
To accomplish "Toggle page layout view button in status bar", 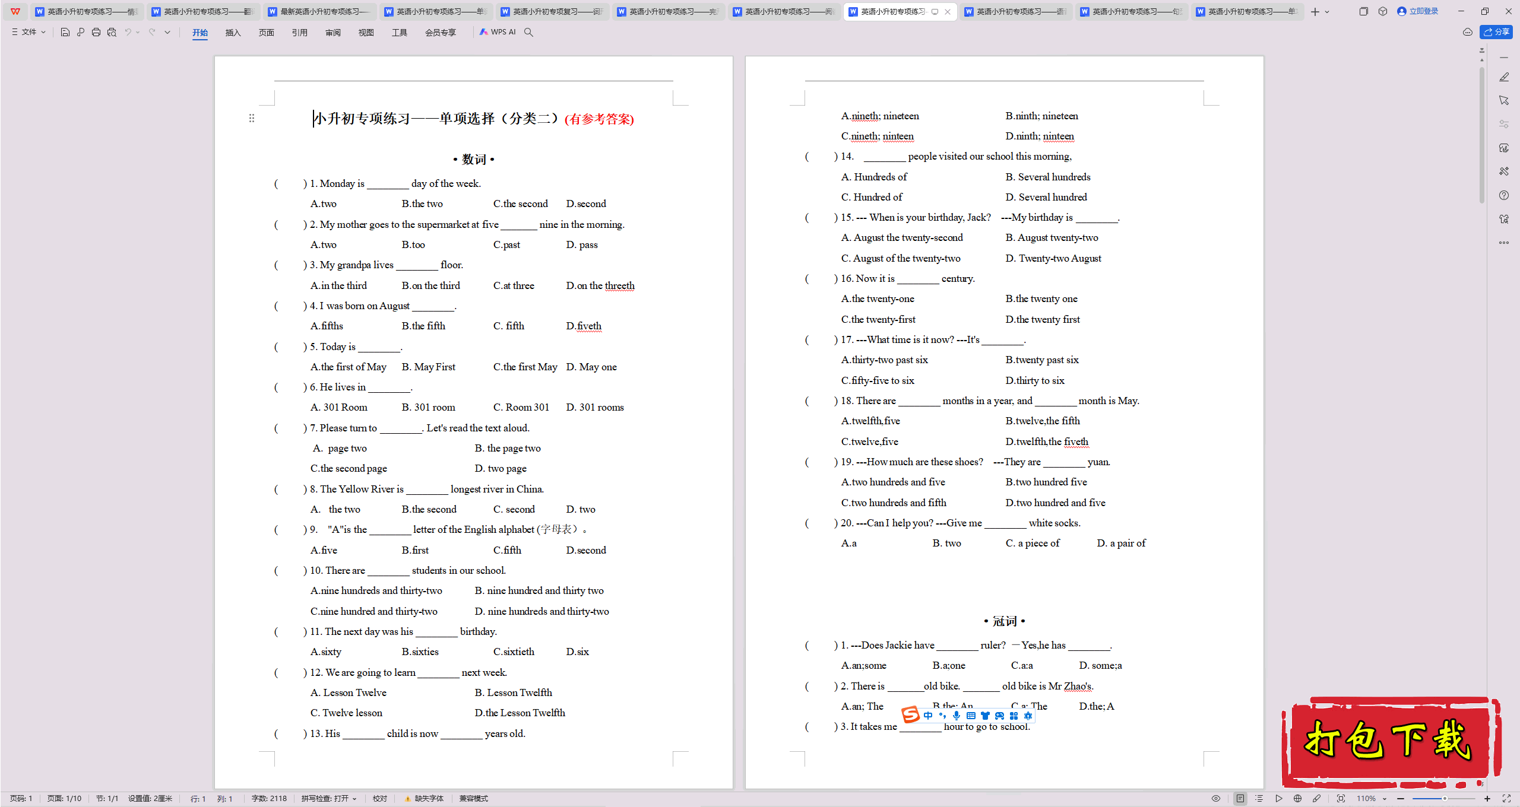I will (1240, 799).
